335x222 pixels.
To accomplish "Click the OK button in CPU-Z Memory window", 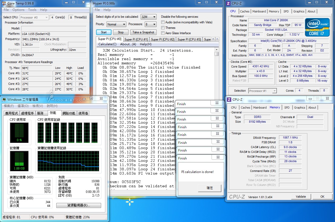I will point(322,197).
